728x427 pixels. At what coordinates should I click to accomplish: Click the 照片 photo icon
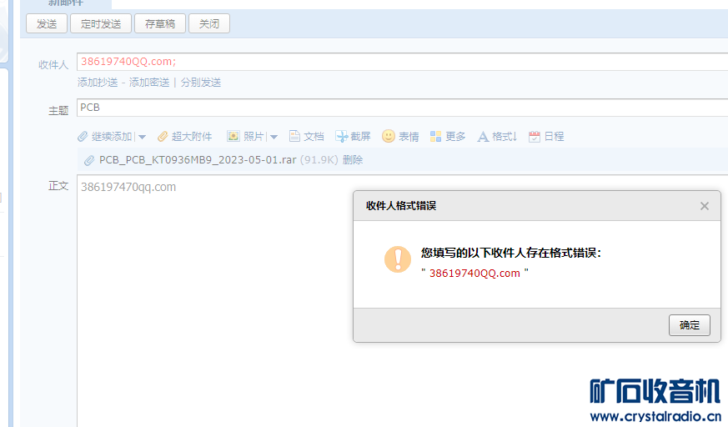click(x=233, y=136)
